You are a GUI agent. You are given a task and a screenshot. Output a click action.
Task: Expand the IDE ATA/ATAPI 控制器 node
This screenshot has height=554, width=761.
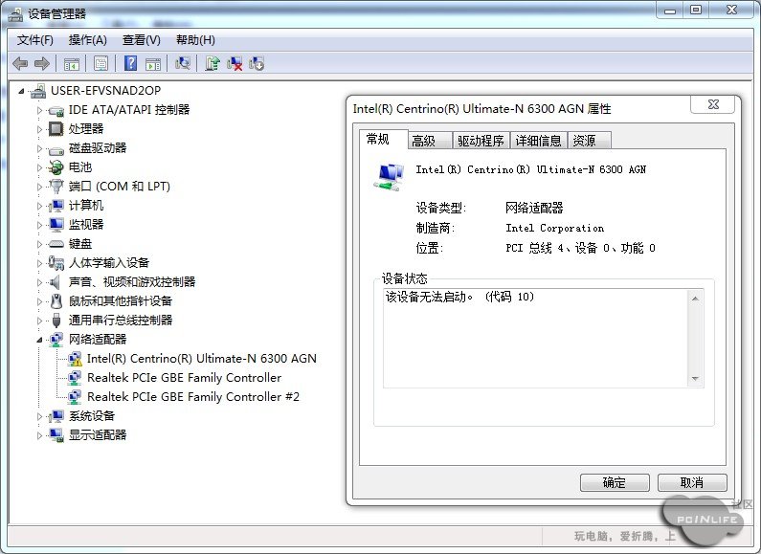40,110
